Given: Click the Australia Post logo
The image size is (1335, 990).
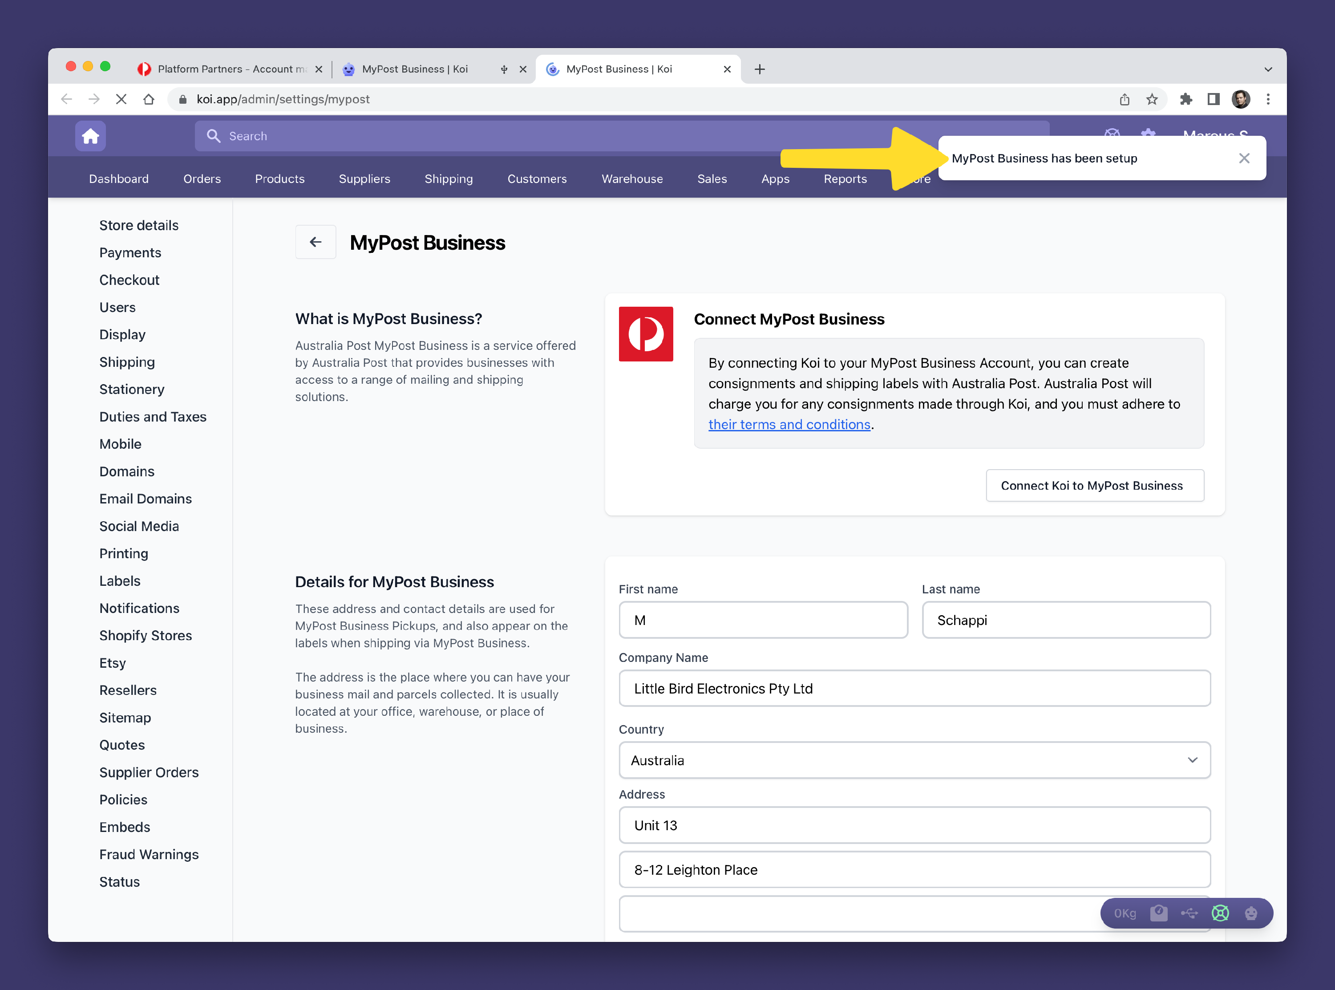Looking at the screenshot, I should coord(646,334).
